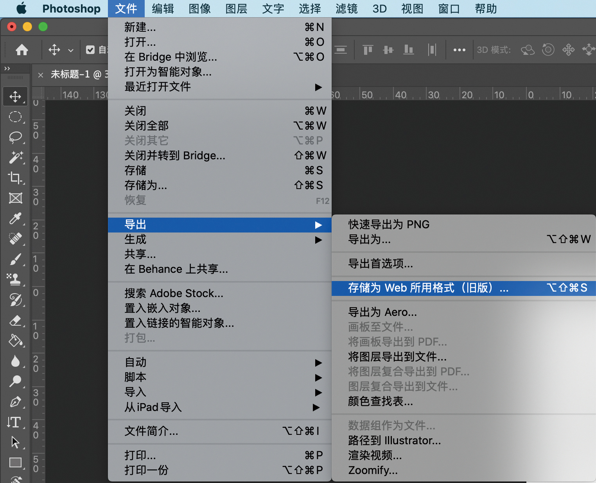Viewport: 596px width, 483px height.
Task: Select the Dodge tool
Action: (x=15, y=381)
